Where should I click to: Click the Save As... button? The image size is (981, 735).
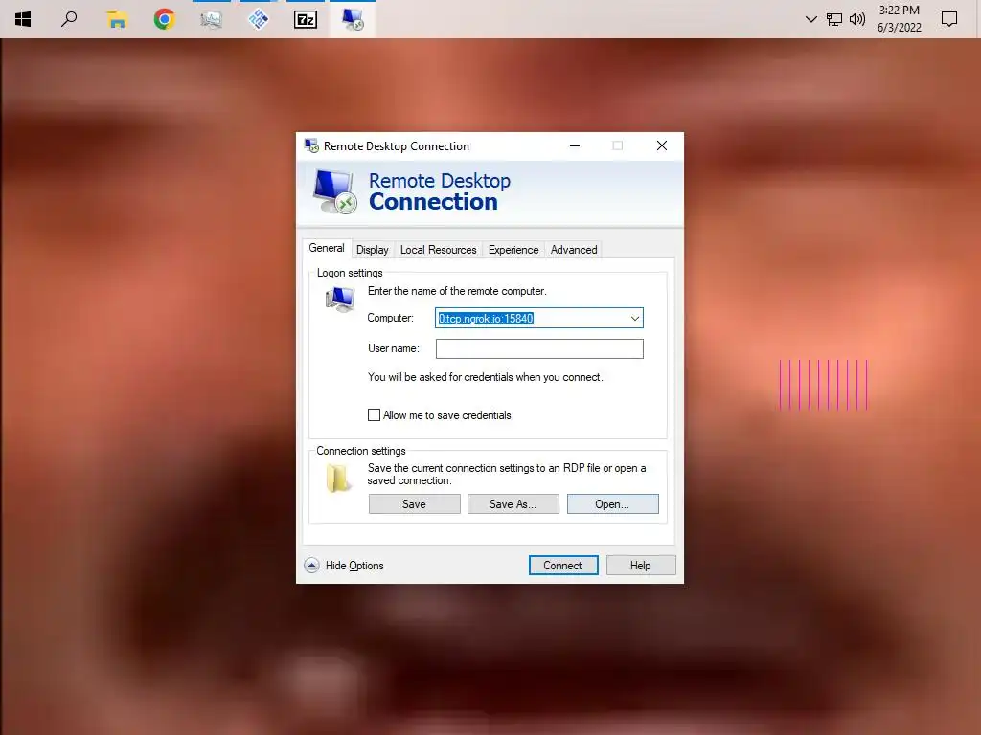[513, 503]
